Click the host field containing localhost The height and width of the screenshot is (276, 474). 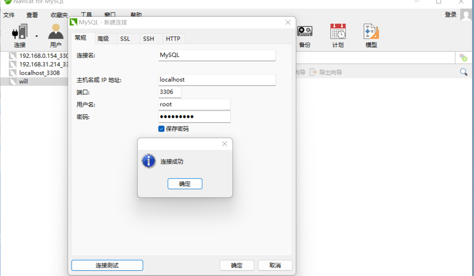tap(217, 80)
